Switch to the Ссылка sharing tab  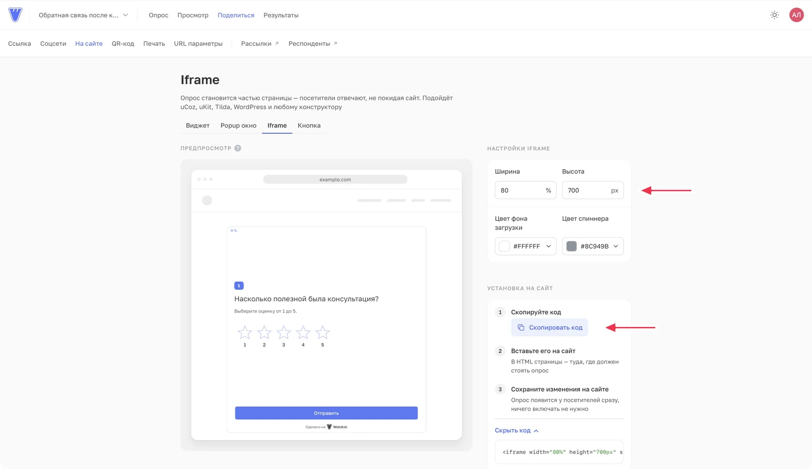20,43
